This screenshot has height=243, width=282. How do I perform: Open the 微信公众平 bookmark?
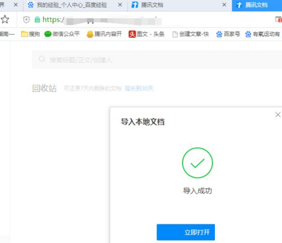62,34
